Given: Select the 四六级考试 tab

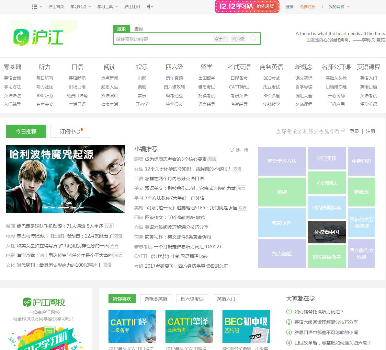Looking at the screenshot, I should pos(192,299).
